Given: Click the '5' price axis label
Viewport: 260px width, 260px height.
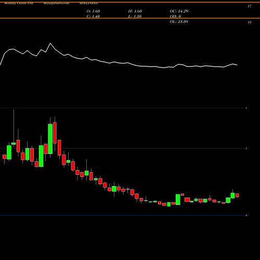Looking at the screenshot, I should tap(246, 148).
